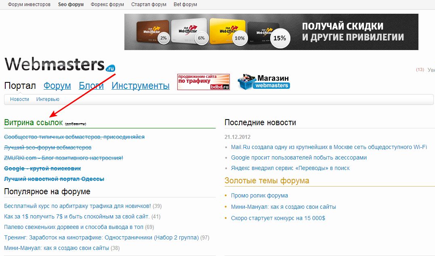
Task: Click the small добавить link by Витрина ссылок
Action: (x=76, y=124)
